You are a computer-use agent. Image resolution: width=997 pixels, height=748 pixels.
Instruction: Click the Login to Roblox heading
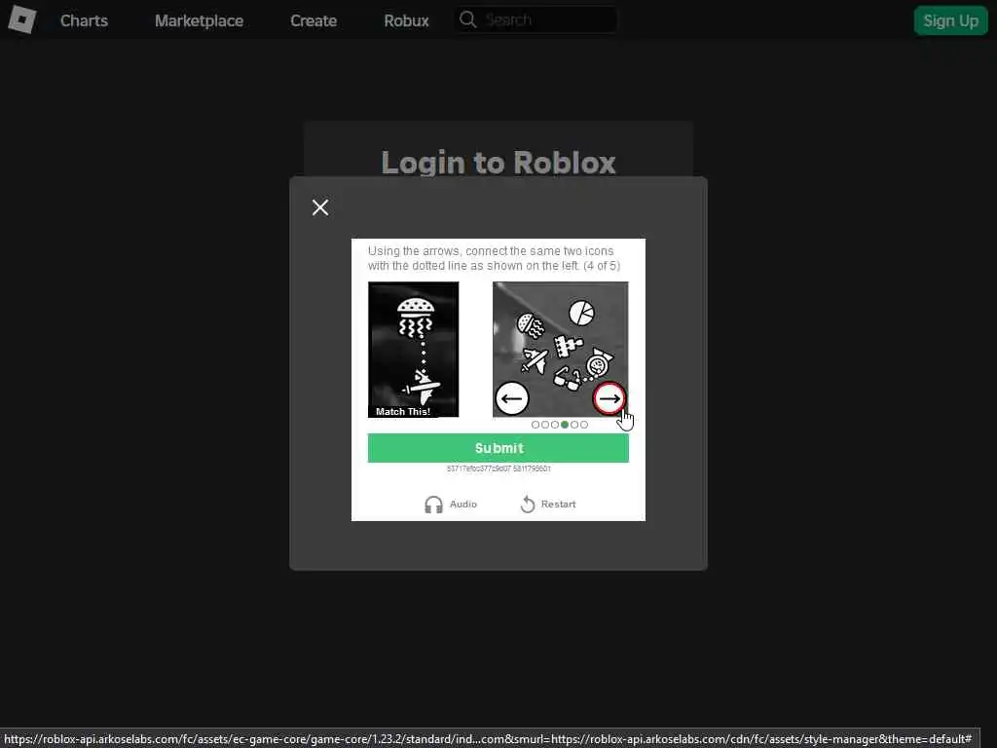(x=498, y=163)
